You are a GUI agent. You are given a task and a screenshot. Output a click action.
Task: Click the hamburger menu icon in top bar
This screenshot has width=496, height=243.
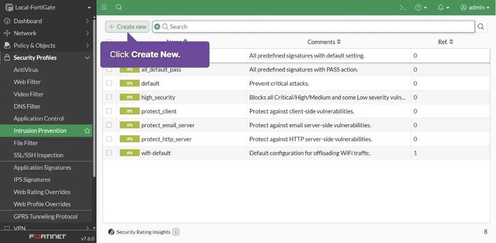pyautogui.click(x=104, y=7)
